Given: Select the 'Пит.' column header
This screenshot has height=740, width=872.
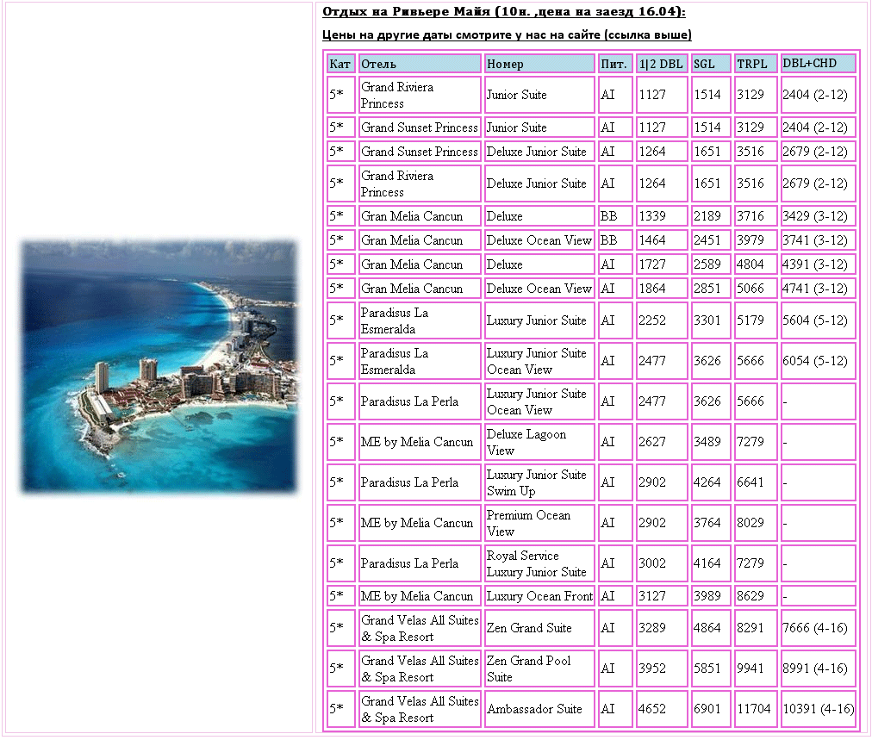Looking at the screenshot, I should click(x=615, y=64).
